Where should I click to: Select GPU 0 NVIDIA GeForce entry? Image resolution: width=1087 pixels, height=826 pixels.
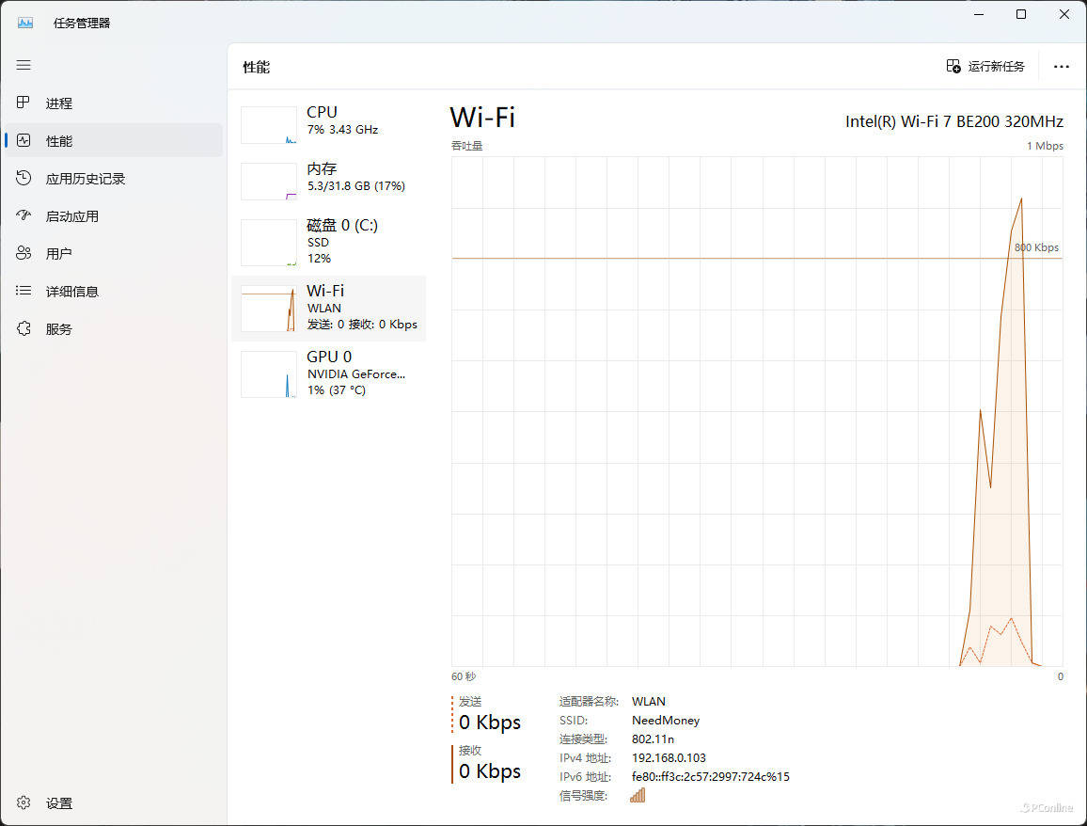pos(329,373)
